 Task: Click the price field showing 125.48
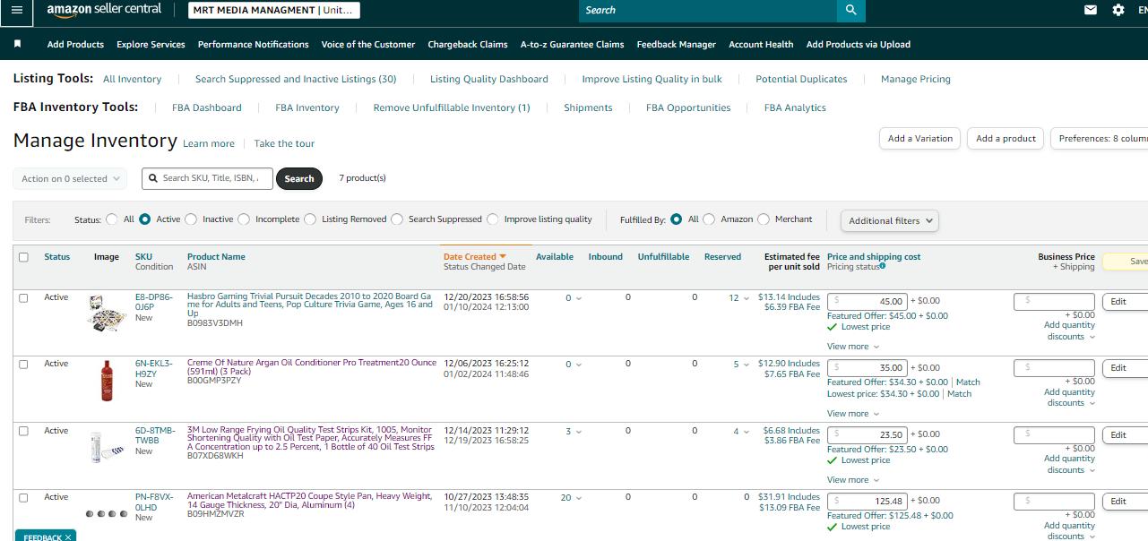point(867,502)
